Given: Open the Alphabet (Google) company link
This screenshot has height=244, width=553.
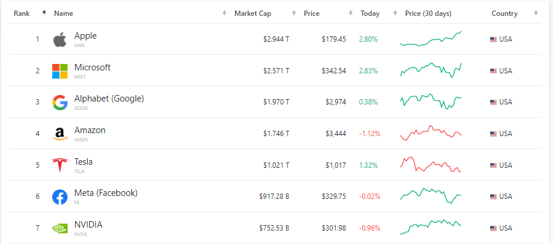Looking at the screenshot, I should tap(109, 99).
